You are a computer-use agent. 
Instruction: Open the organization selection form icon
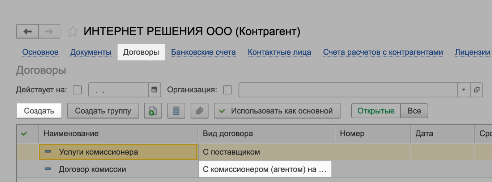click(x=476, y=90)
